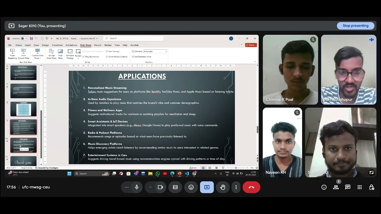Screen dimensions: 381x214
Task: Open meeting details info icon
Action: (x=324, y=187)
